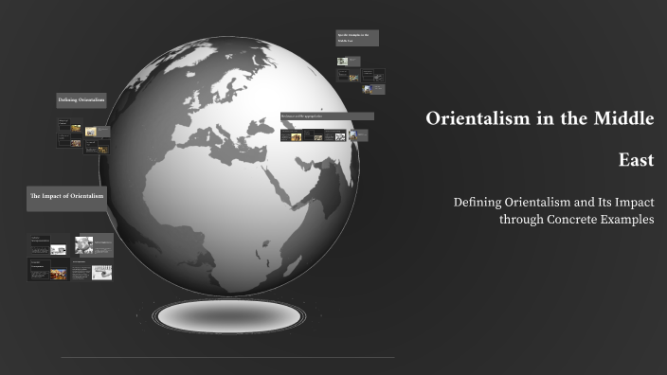This screenshot has height=375, width=667.
Task: Select the grey topic banner overlapping the globe
Action: [327, 116]
